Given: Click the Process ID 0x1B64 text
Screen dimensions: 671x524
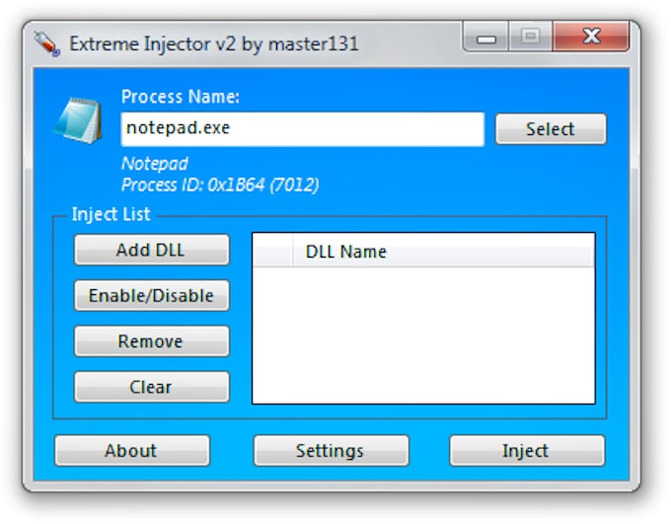Looking at the screenshot, I should coord(219,185).
